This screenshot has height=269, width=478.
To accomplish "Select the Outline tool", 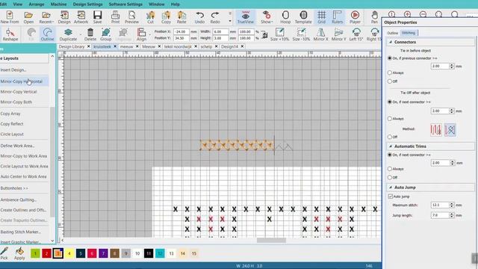I will [x=47, y=34].
